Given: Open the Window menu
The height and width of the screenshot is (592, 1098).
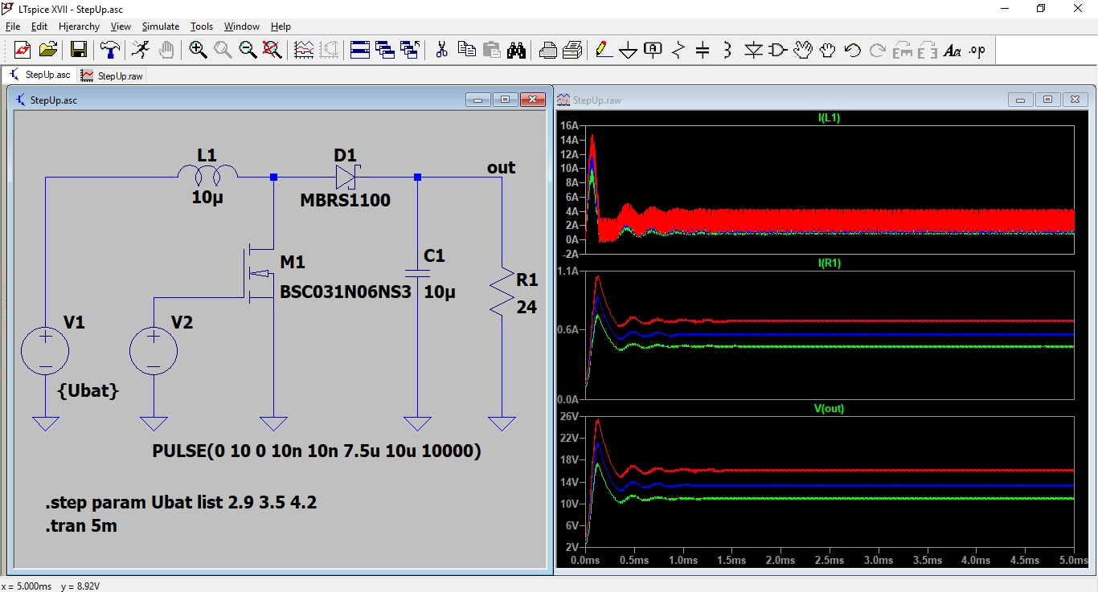Looking at the screenshot, I should tap(242, 27).
